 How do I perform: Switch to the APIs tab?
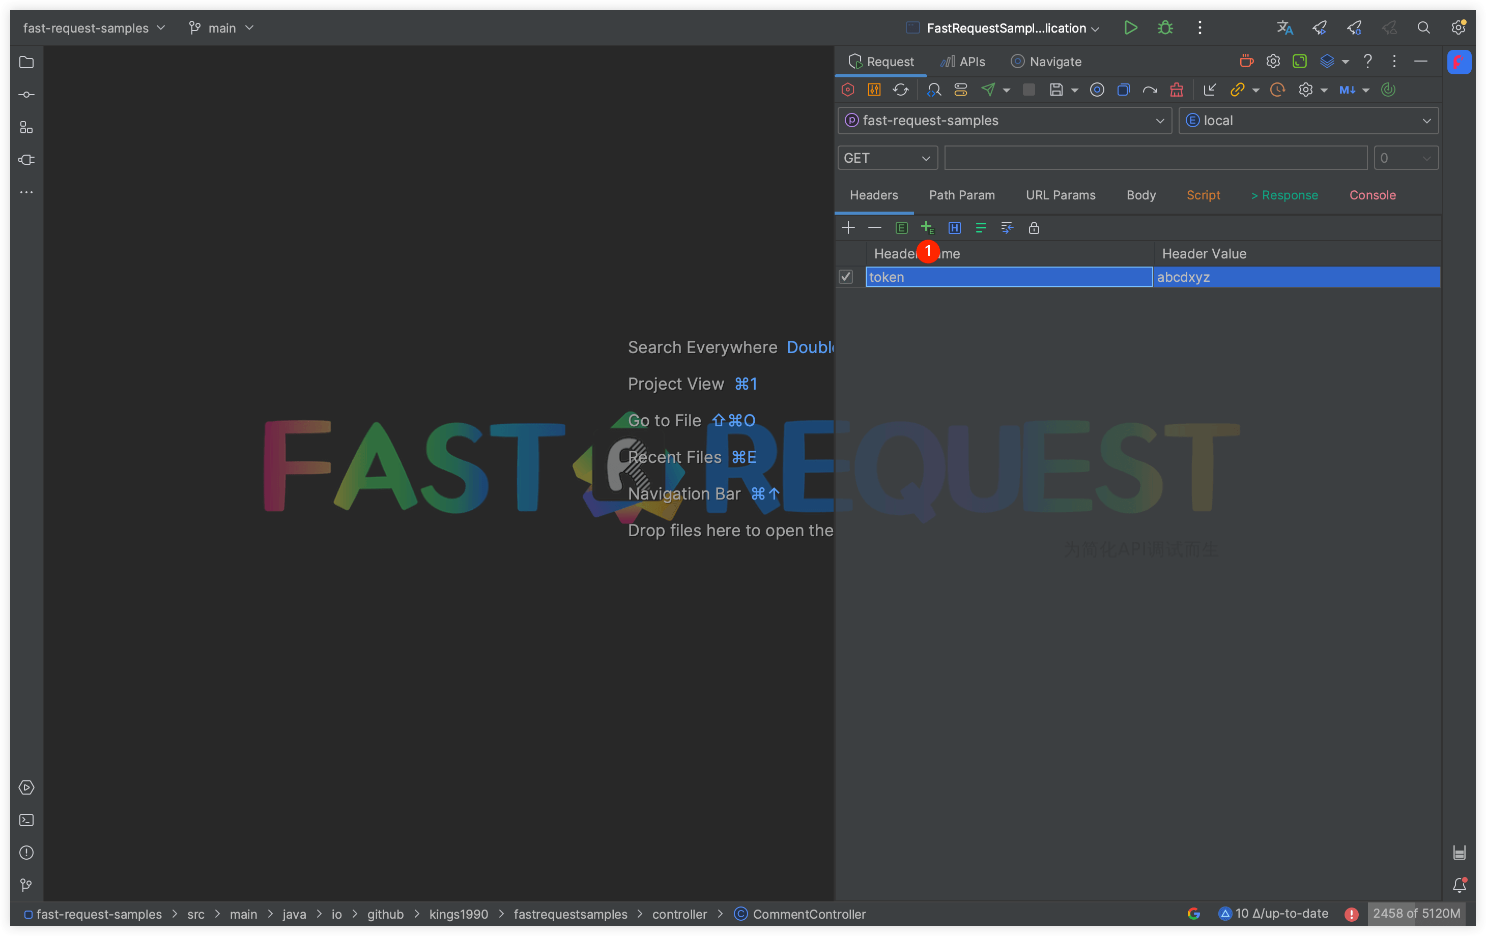tap(962, 61)
